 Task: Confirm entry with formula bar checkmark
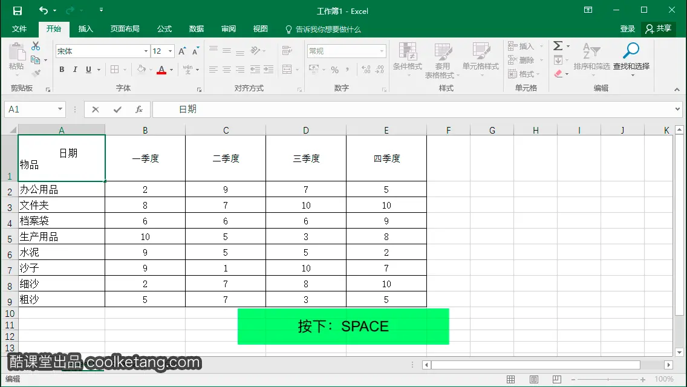117,109
